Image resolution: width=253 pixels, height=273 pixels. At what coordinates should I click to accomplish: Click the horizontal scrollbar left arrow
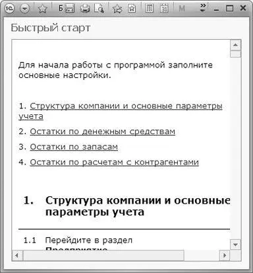17,255
